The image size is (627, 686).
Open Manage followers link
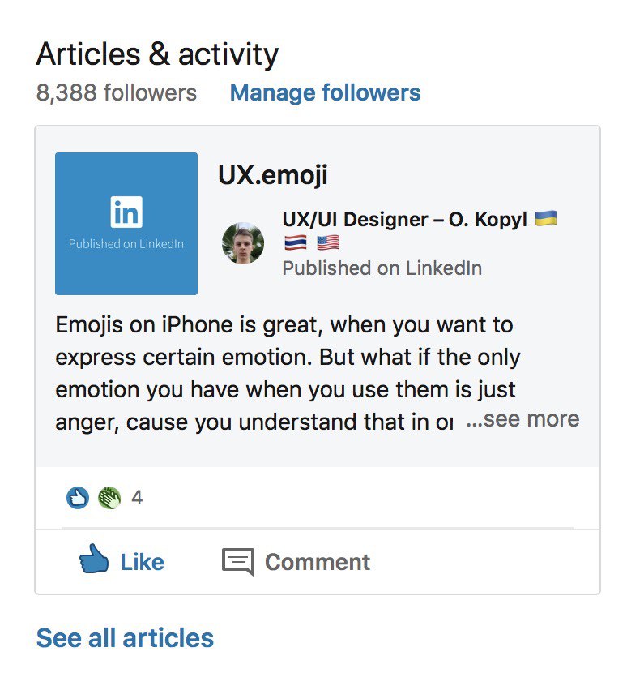pos(325,92)
